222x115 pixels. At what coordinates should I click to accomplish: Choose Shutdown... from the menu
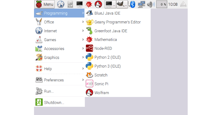click(x=59, y=102)
